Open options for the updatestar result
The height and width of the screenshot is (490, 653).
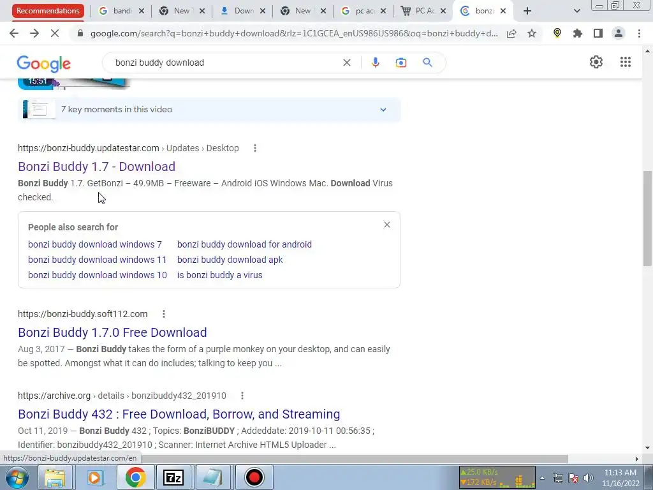pyautogui.click(x=255, y=148)
